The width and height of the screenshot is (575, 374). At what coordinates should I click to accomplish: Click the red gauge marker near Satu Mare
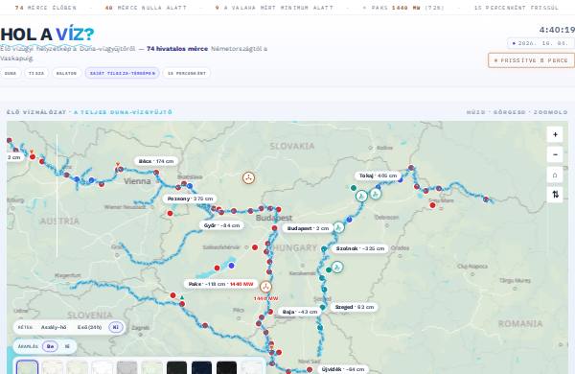433,205
